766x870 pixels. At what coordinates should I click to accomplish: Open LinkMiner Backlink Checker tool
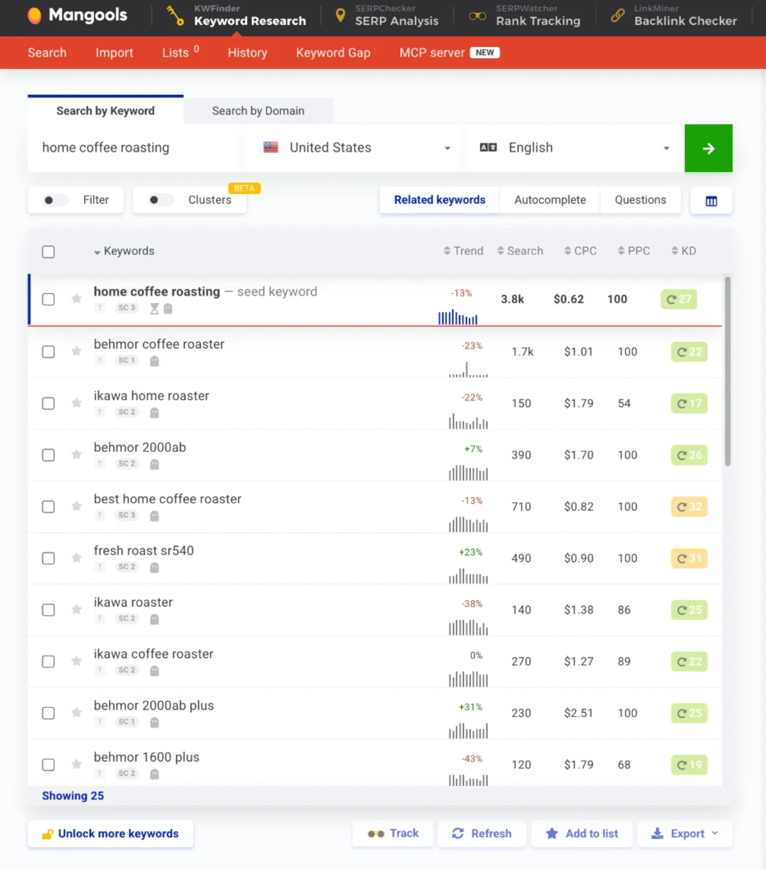(673, 15)
